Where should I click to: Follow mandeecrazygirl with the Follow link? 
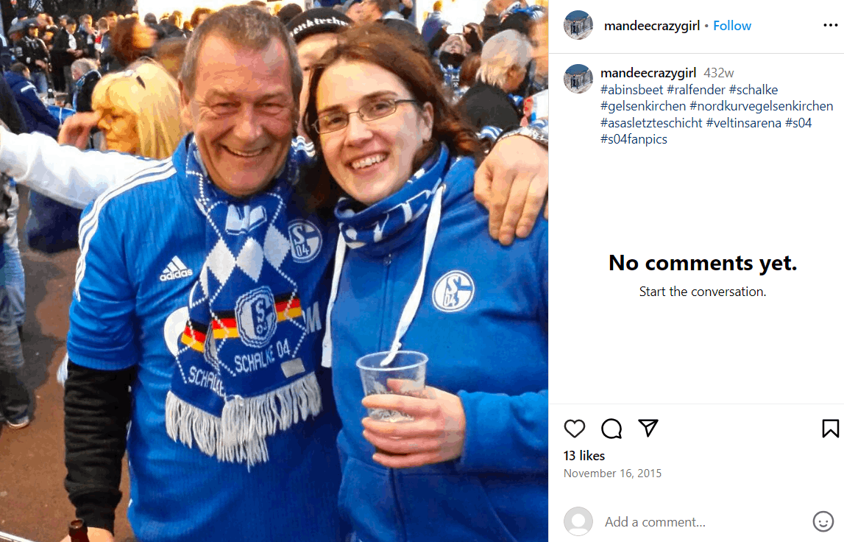click(731, 25)
